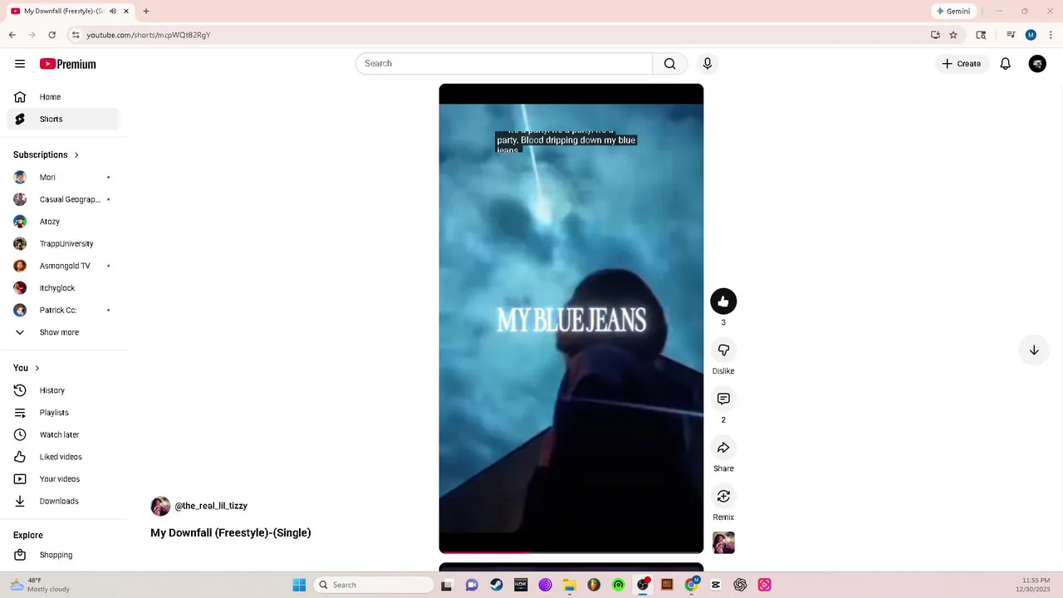Screen dimensions: 1063x598
Task: Share this Short
Action: [x=723, y=448]
